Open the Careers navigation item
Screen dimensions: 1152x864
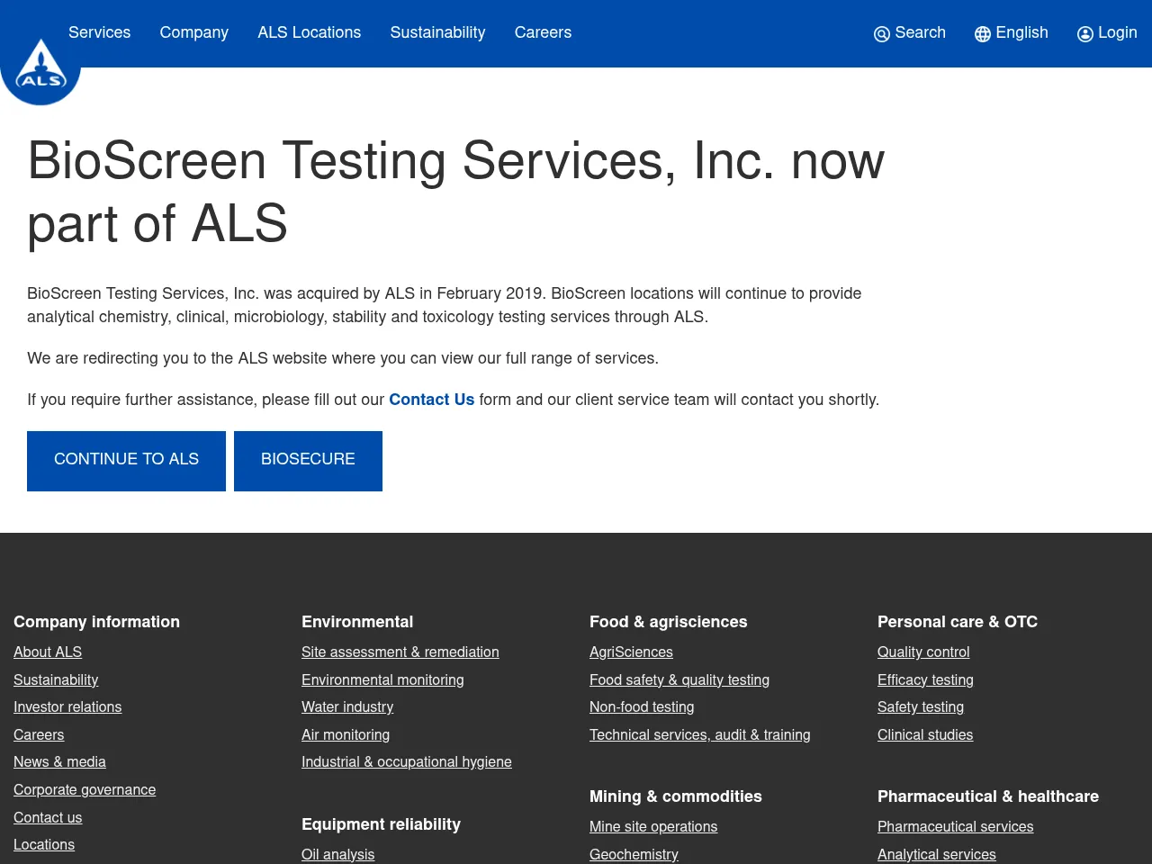click(x=543, y=33)
